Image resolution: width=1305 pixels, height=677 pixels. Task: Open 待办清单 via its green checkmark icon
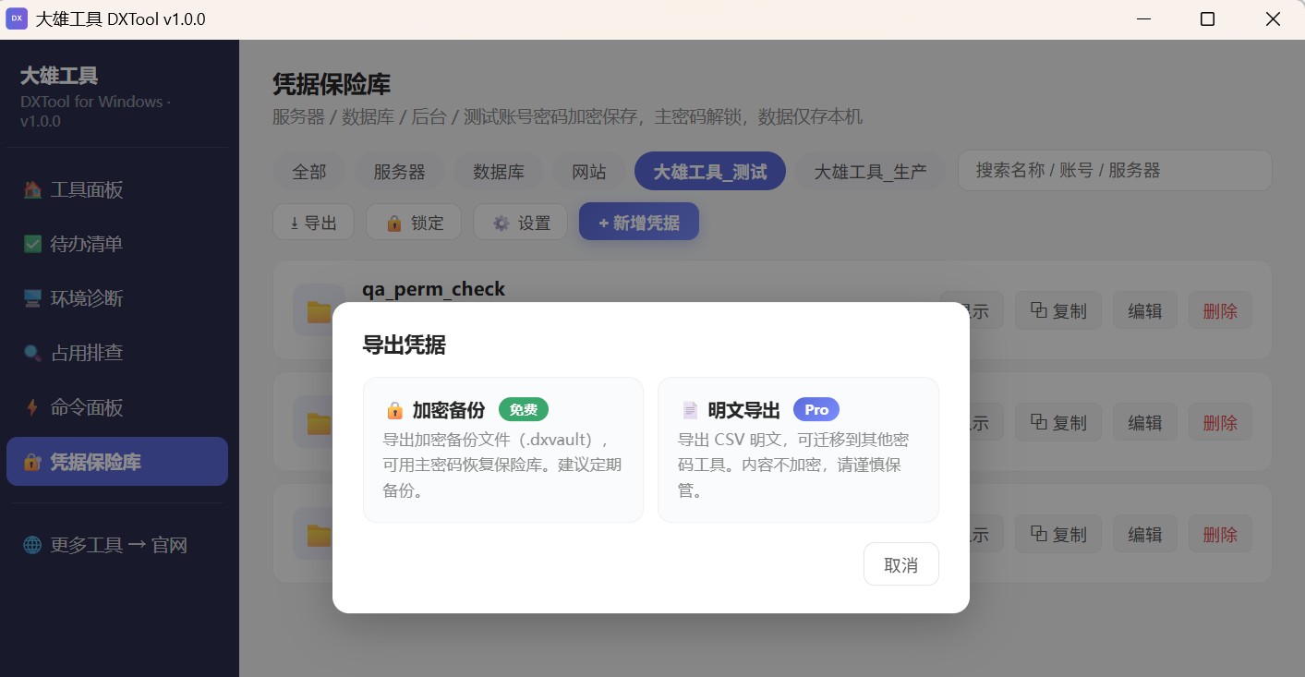pyautogui.click(x=32, y=245)
